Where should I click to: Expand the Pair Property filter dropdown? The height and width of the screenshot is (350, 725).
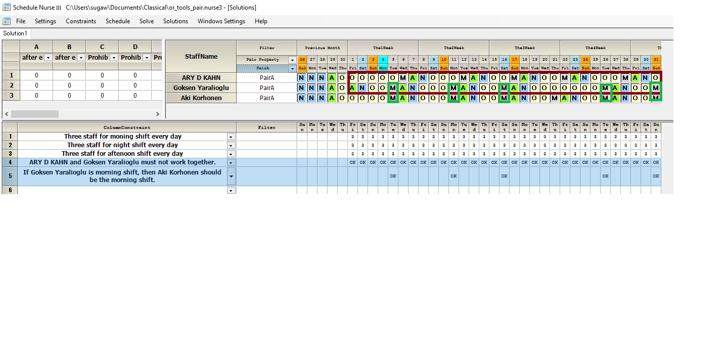pyautogui.click(x=292, y=60)
